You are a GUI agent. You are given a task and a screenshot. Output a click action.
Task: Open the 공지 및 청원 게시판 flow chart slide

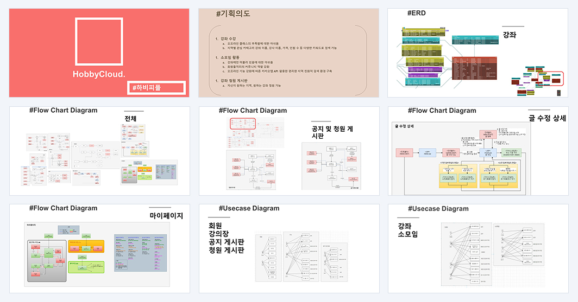289,151
